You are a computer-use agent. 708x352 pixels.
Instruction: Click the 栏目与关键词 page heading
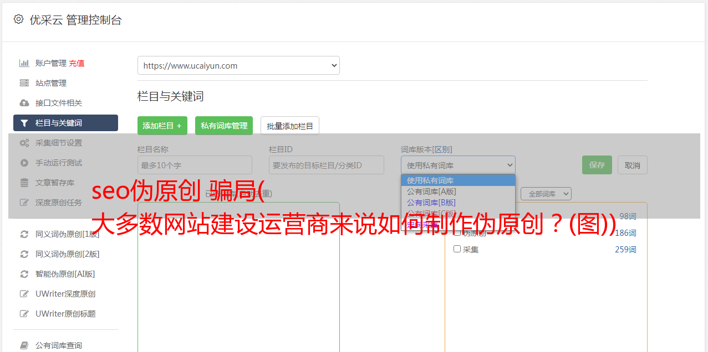point(171,96)
